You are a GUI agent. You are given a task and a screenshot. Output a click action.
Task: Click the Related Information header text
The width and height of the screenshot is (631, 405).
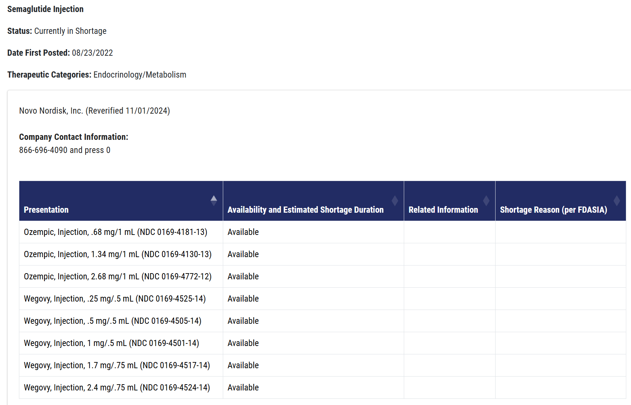pos(443,210)
